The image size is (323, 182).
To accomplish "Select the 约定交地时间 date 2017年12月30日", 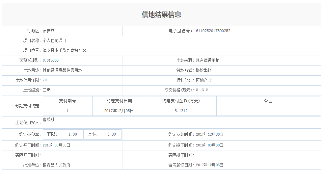I will (210, 134).
